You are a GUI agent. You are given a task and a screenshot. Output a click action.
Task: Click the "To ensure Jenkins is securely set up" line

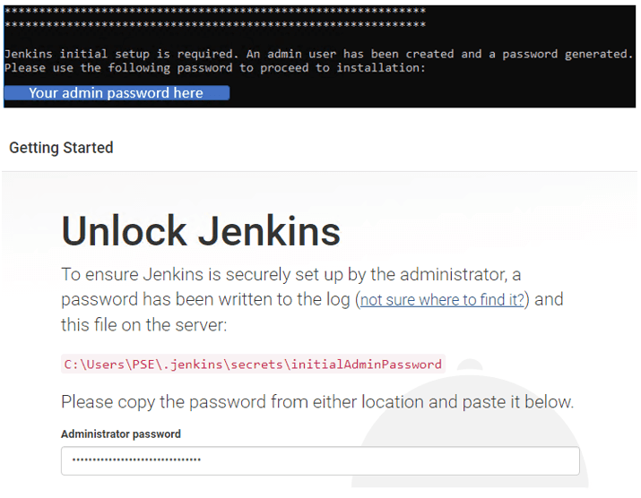291,274
